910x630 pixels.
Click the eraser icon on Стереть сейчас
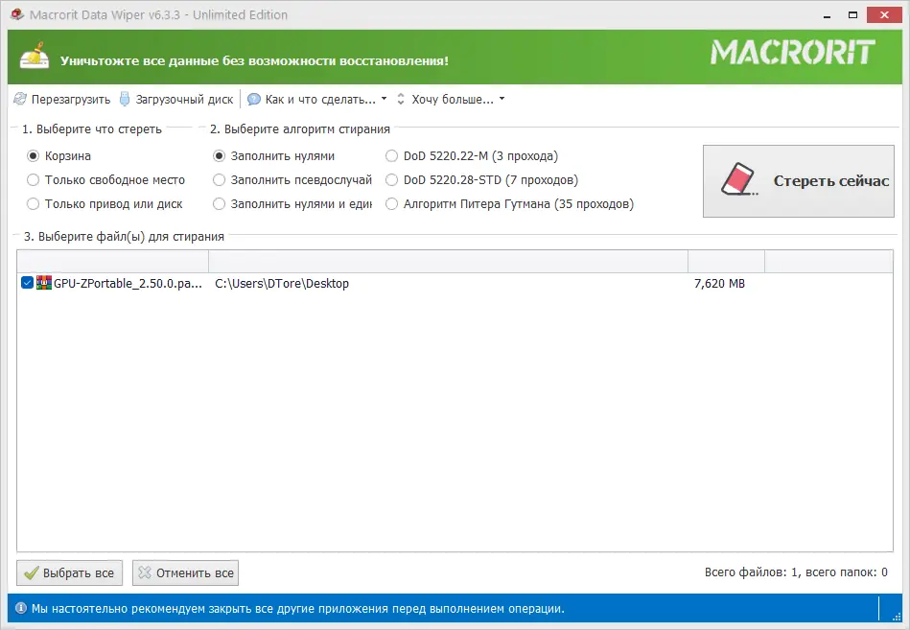738,179
